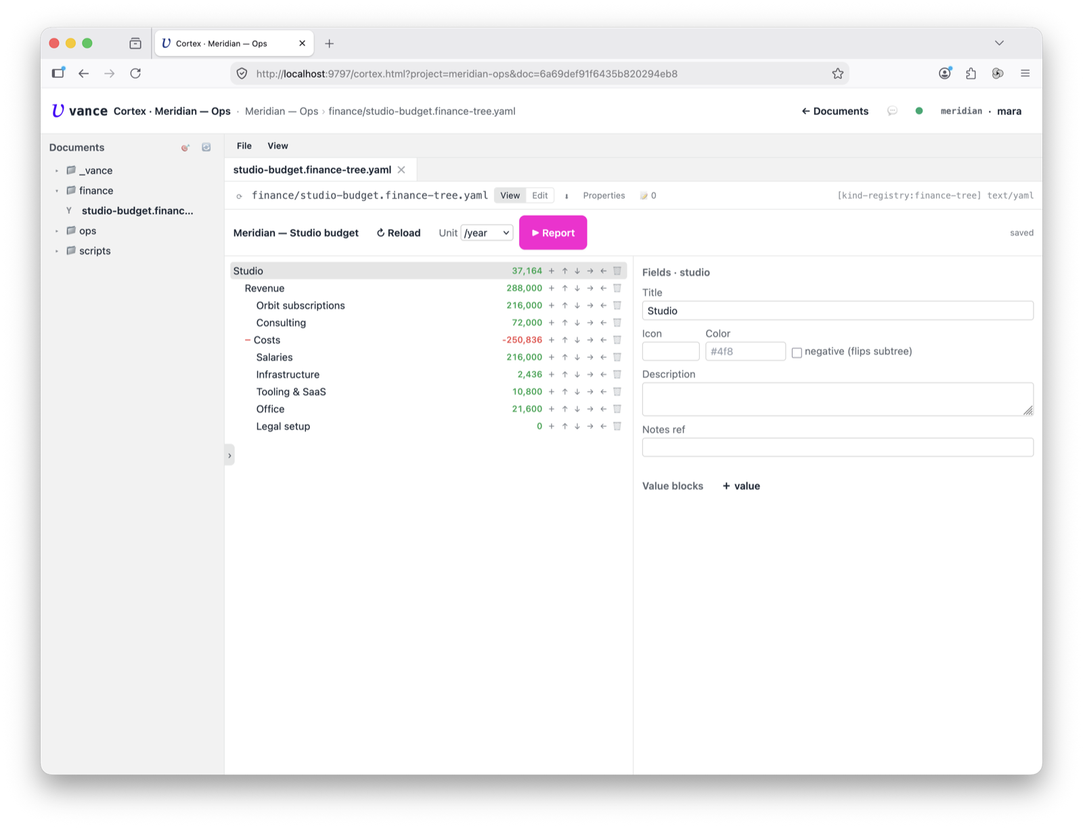The width and height of the screenshot is (1083, 828).
Task: Move the Office row down
Action: click(x=577, y=409)
